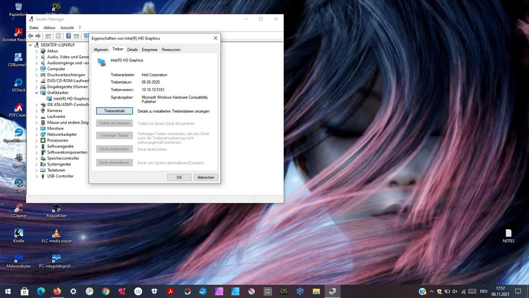Expand the Kameras category
Image resolution: width=529 pixels, height=298 pixels.
[x=37, y=110]
